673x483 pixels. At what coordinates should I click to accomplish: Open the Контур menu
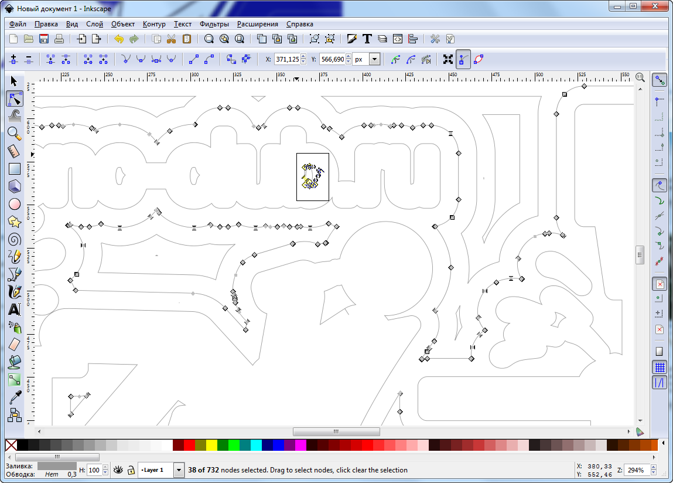(154, 24)
